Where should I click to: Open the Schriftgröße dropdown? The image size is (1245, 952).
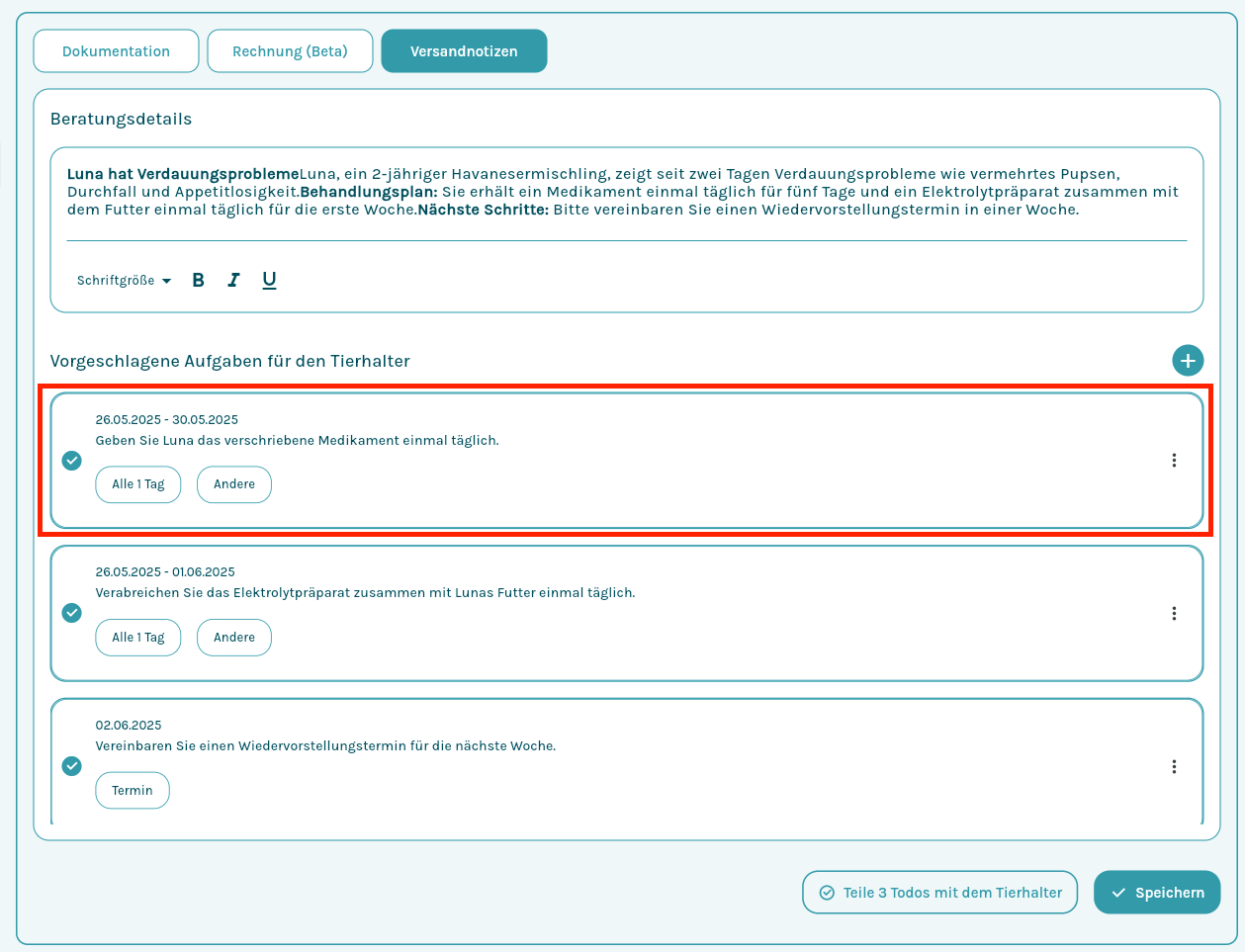(x=124, y=281)
